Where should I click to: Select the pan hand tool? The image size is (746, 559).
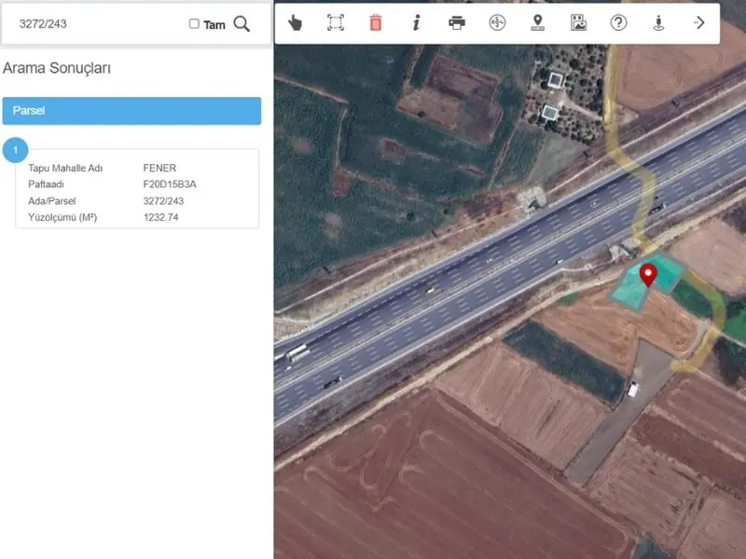295,22
